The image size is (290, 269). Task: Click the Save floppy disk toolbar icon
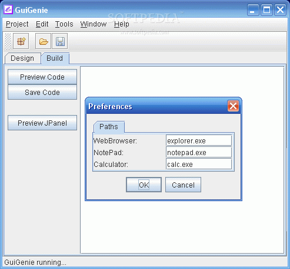tap(60, 41)
